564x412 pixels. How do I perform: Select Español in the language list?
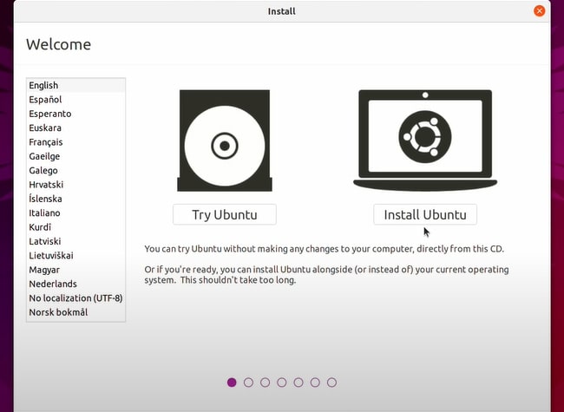coord(75,100)
